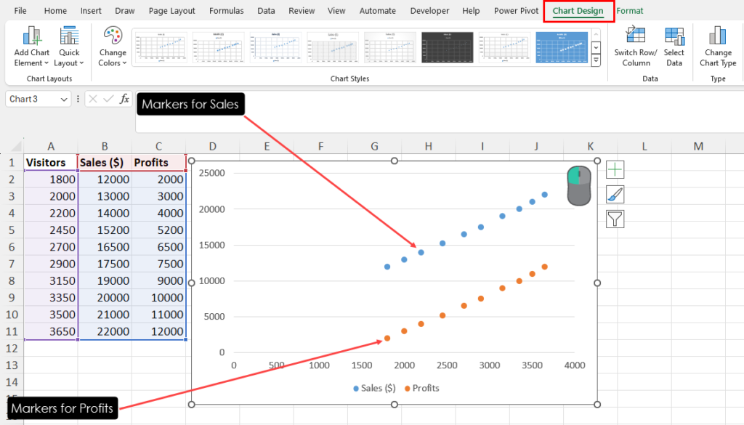This screenshot has width=744, height=425.
Task: Click the Sales ($) header cell
Action: [105, 162]
